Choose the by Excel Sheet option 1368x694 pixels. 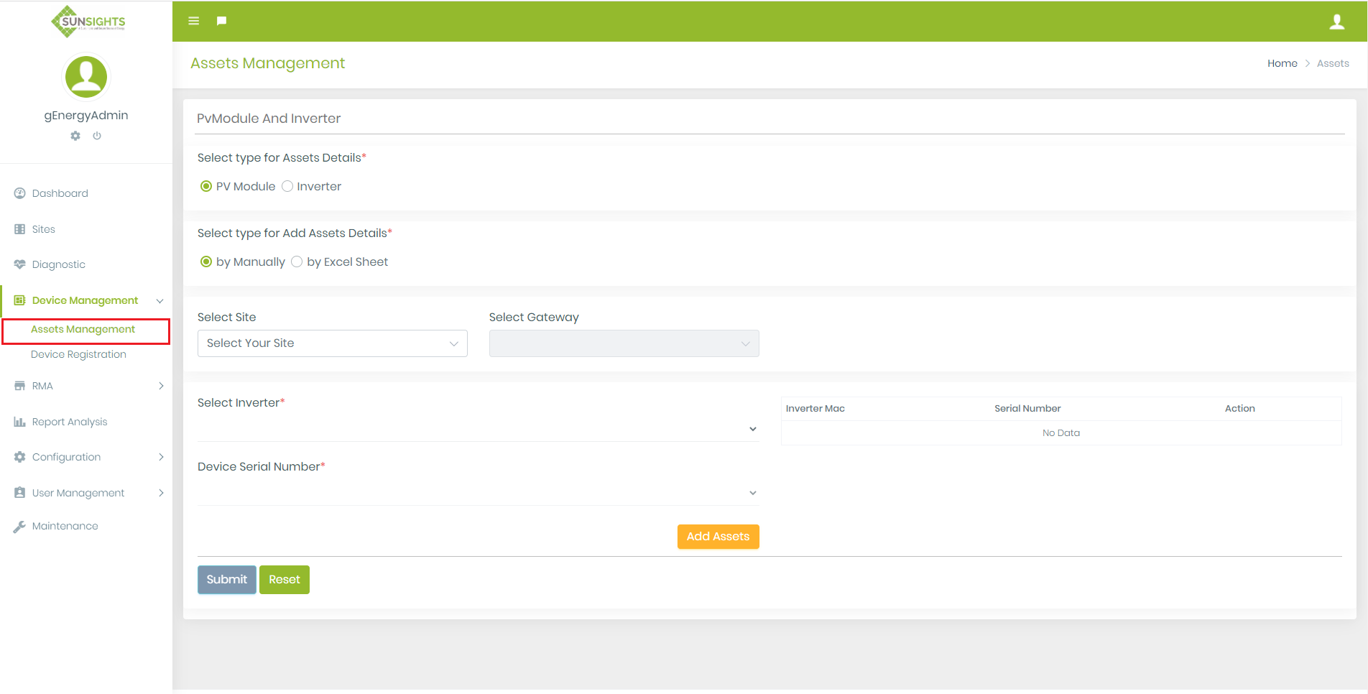tap(297, 262)
